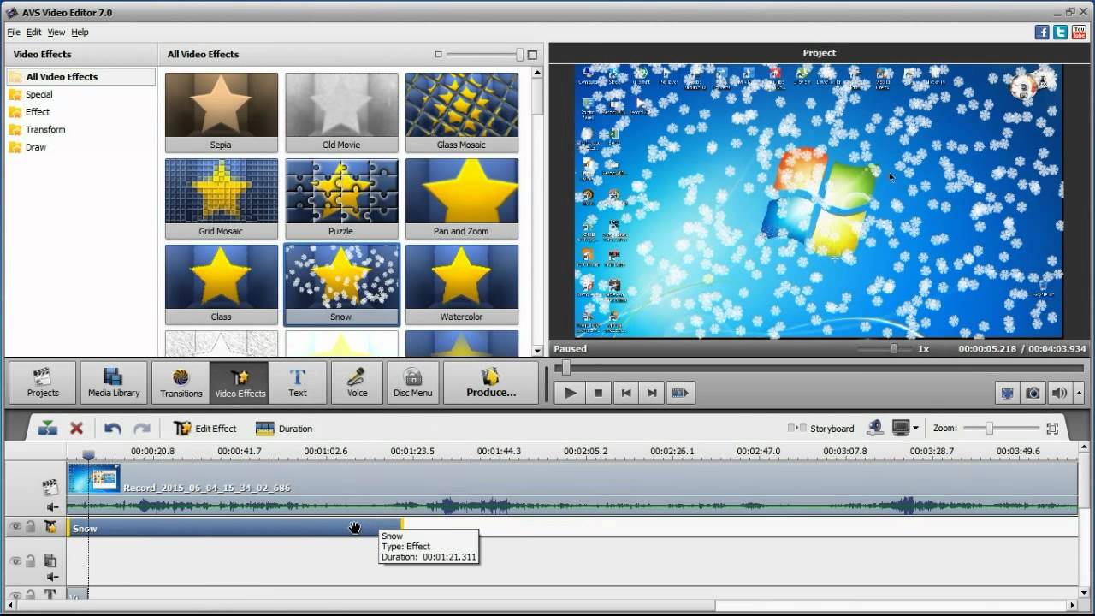Viewport: 1095px width, 616px height.
Task: Open the Facebook link icon
Action: pyautogui.click(x=1042, y=32)
